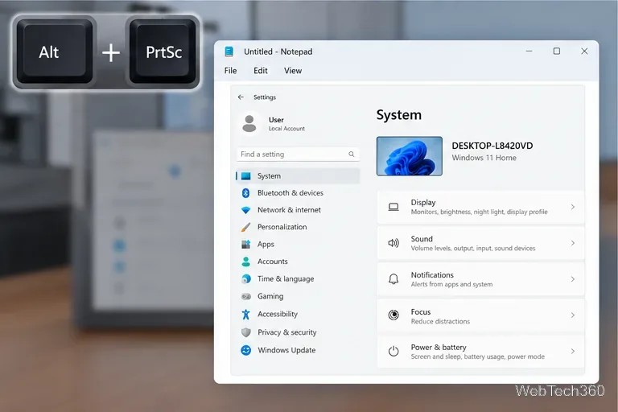618x412 pixels.
Task: Click the Focus target icon
Action: (393, 315)
